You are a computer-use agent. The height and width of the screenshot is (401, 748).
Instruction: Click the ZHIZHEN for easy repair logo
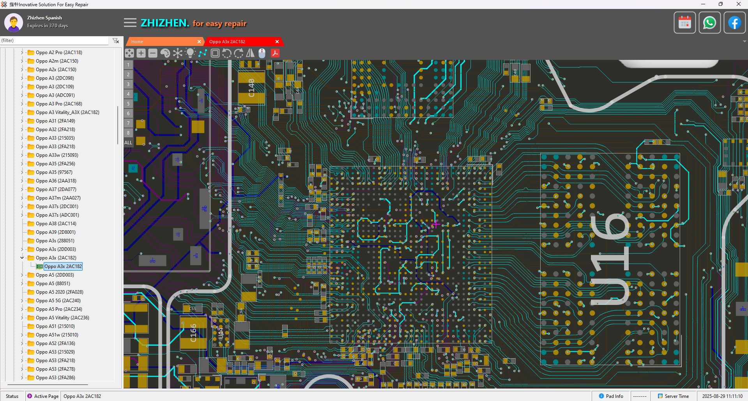194,23
